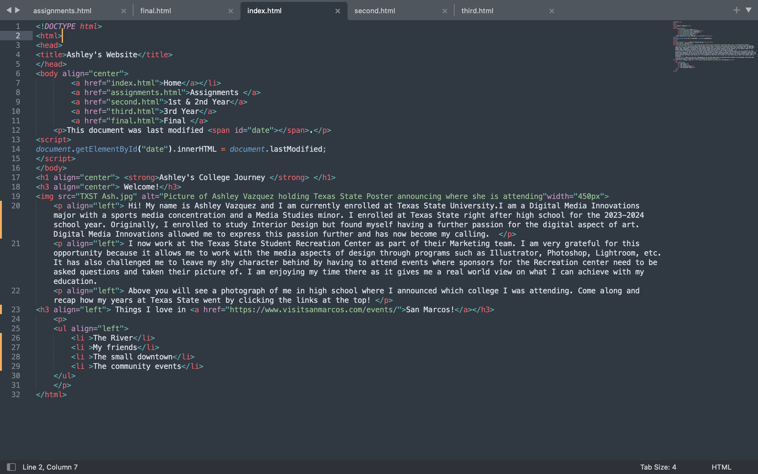Click the next tab arrow
This screenshot has width=758, height=474.
(18, 10)
